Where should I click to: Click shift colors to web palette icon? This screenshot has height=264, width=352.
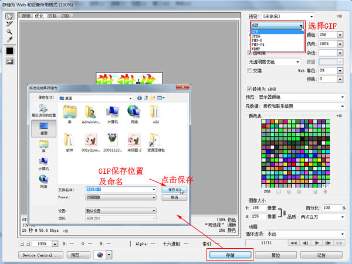[289, 191]
